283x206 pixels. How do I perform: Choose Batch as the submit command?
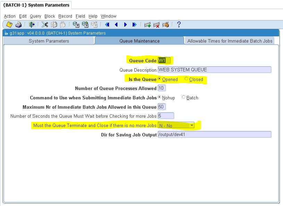[184, 97]
